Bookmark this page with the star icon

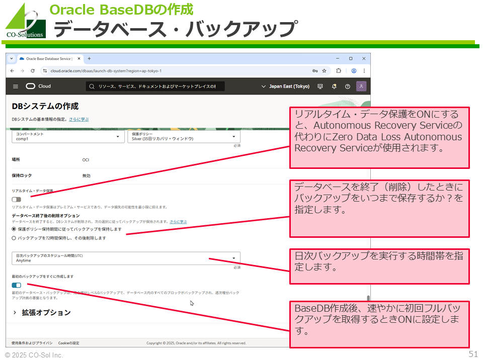click(x=325, y=71)
